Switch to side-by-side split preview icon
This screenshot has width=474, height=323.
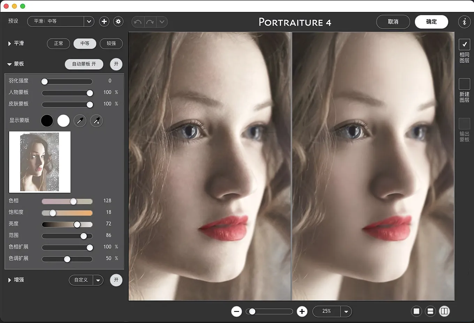pyautogui.click(x=444, y=311)
